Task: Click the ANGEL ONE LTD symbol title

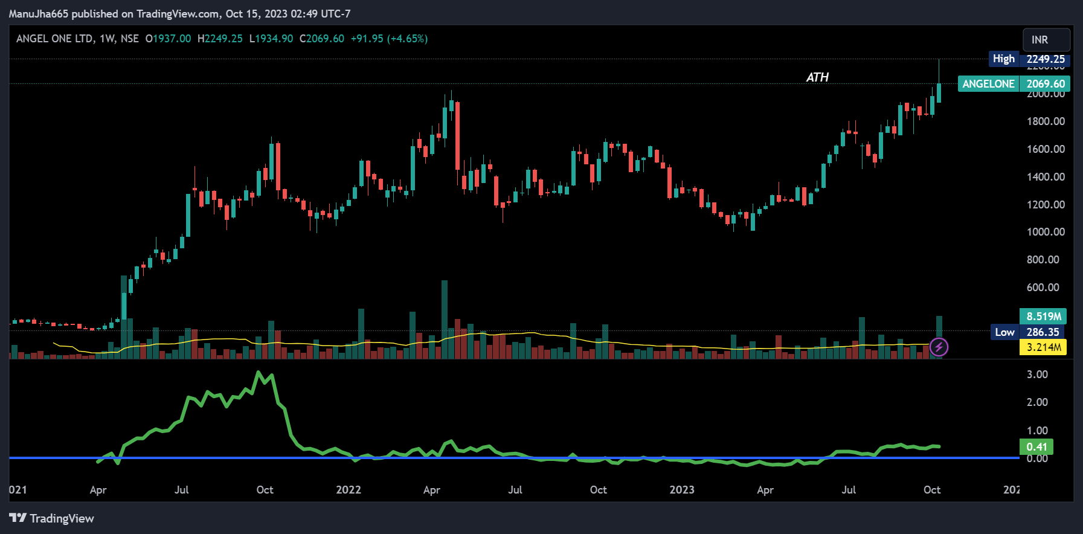Action: [x=55, y=39]
